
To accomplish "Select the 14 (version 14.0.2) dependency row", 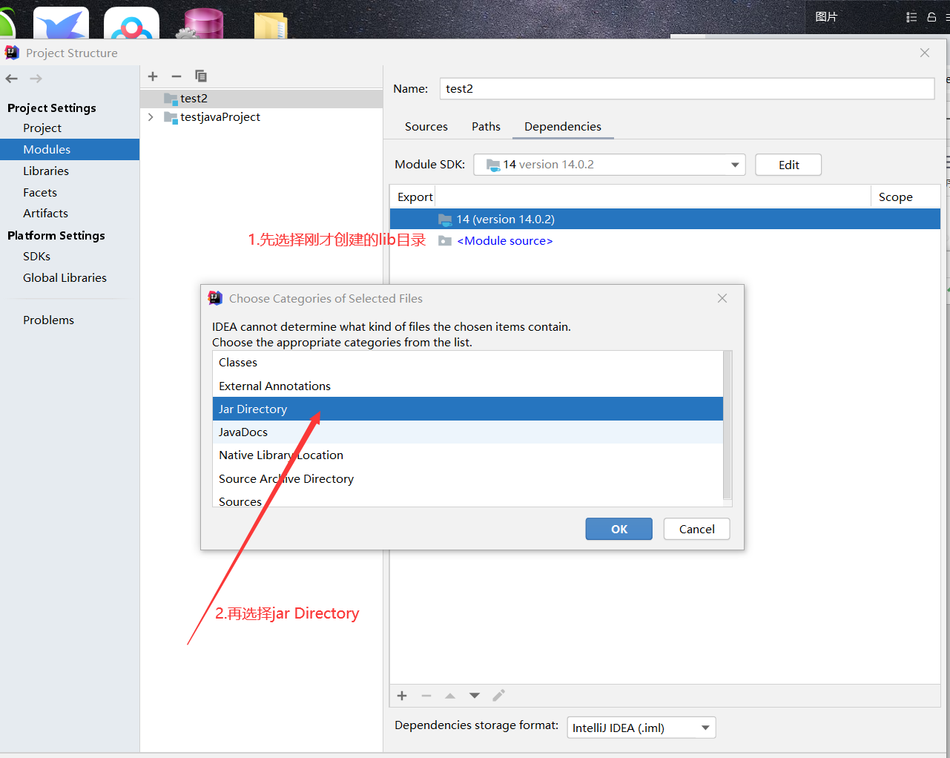I will pos(664,220).
